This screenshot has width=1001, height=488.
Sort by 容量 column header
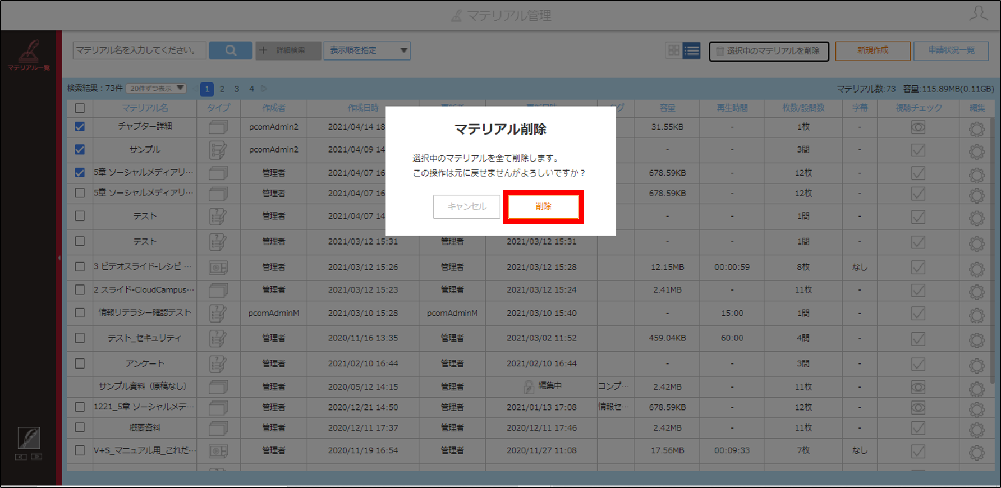[667, 108]
